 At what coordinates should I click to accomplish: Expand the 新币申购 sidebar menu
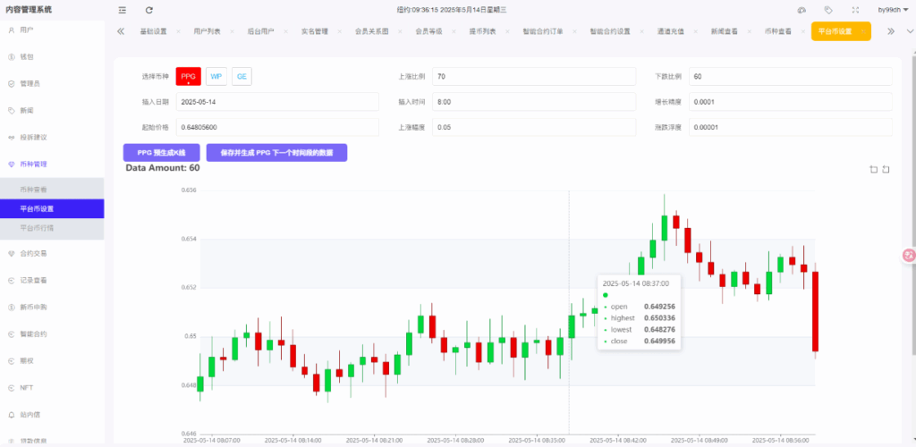(52, 307)
